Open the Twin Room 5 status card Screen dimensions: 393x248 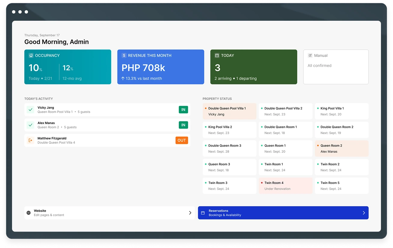(342, 186)
